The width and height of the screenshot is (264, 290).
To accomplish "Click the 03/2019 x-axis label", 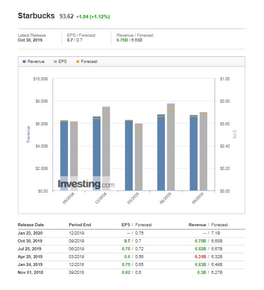I will point(133,198).
